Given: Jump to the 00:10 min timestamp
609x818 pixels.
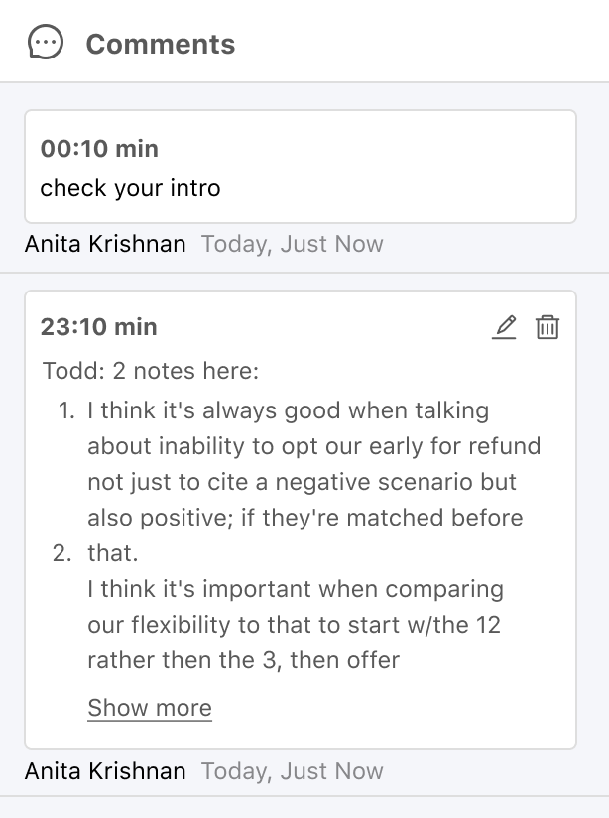Looking at the screenshot, I should [x=99, y=149].
